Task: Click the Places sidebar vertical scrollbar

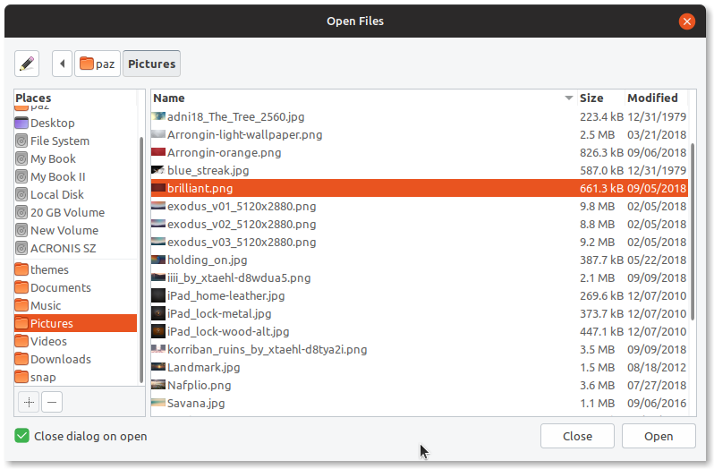Action: click(141, 260)
